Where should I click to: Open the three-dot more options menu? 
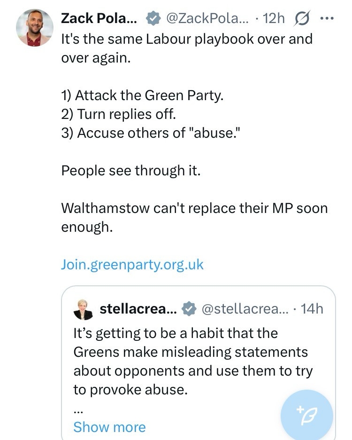326,18
